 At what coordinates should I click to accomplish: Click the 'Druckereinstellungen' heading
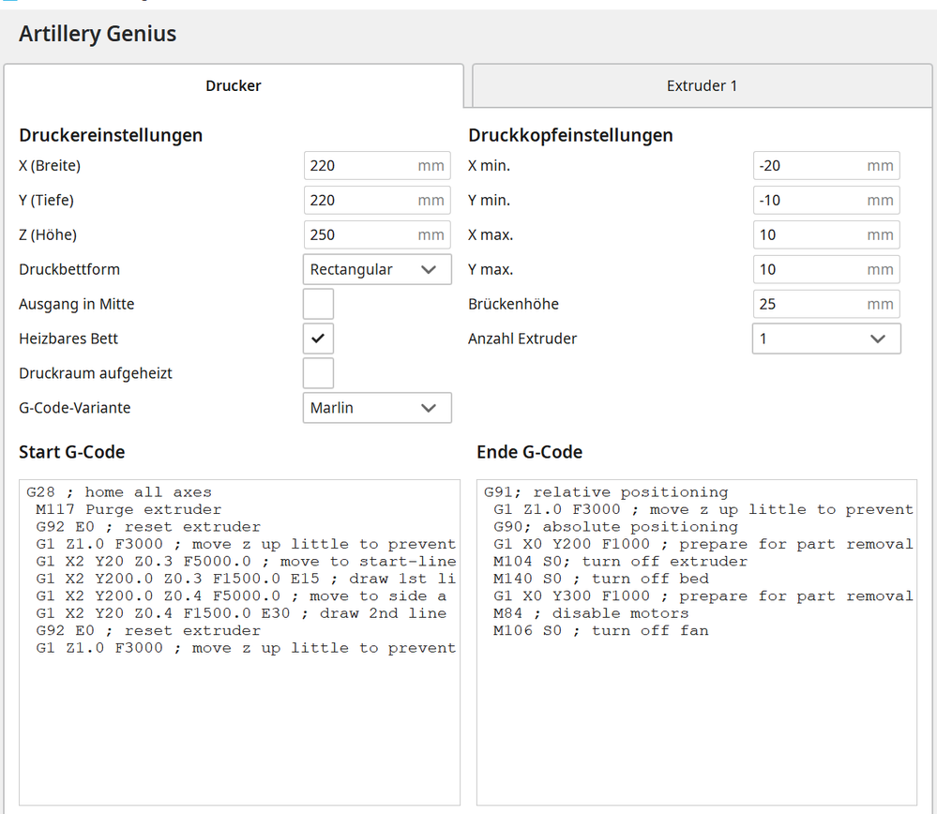[x=111, y=135]
